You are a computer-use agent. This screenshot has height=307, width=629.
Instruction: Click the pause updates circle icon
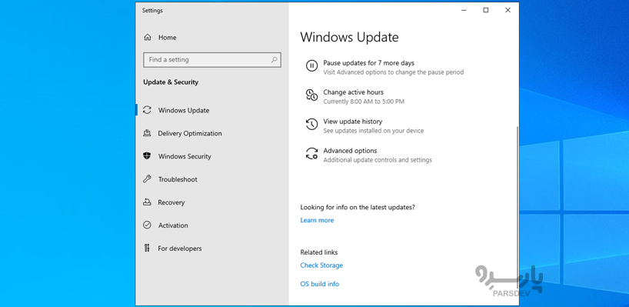click(311, 66)
